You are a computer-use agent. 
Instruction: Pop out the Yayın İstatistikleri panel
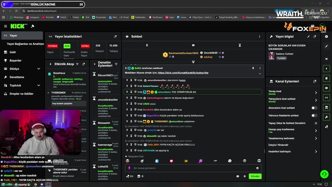pyautogui.click(x=115, y=37)
